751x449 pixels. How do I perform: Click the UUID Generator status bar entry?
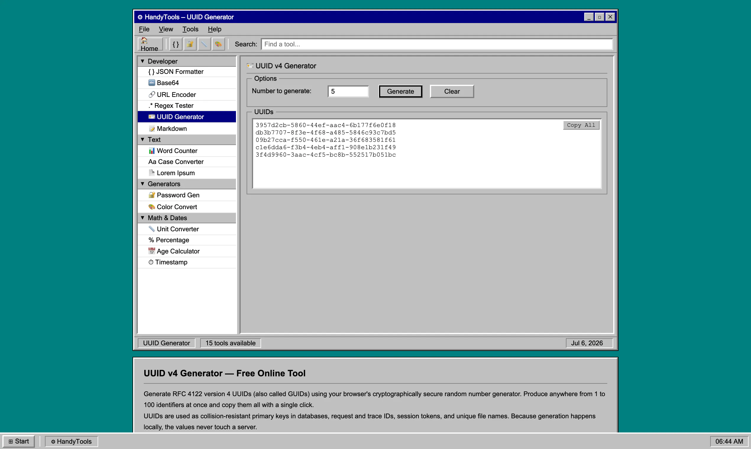[166, 343]
